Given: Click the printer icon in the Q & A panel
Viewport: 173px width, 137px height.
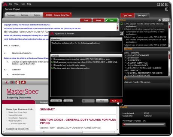Looking at the screenshot, I should point(160,20).
